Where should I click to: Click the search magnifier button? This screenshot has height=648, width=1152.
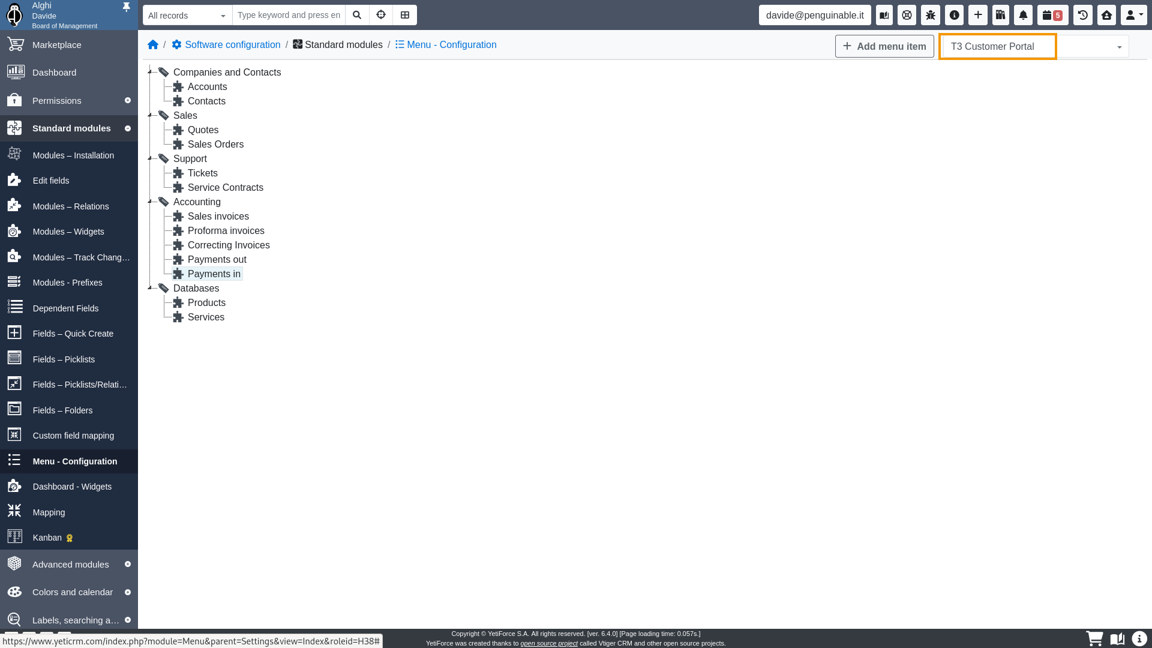357,15
